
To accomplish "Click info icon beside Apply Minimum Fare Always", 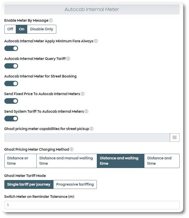I will pyautogui.click(x=96, y=41).
